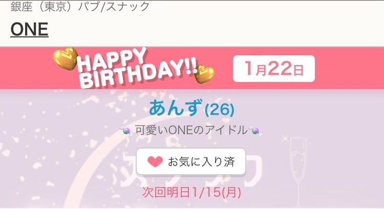Screen dimensions: 384x209
Task: Click the 銀座（東京）パブ/スナック category text
Action: 80,6
